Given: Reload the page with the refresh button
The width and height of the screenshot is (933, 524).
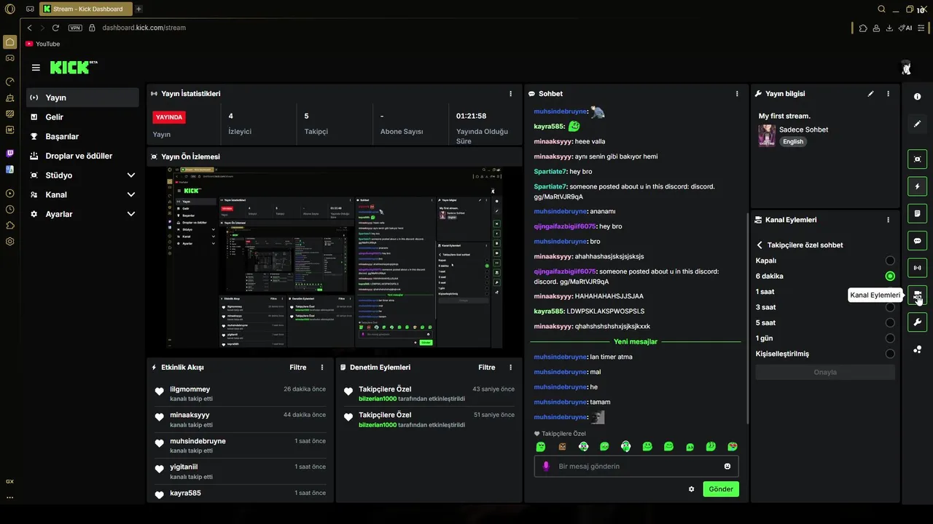Looking at the screenshot, I should point(55,28).
